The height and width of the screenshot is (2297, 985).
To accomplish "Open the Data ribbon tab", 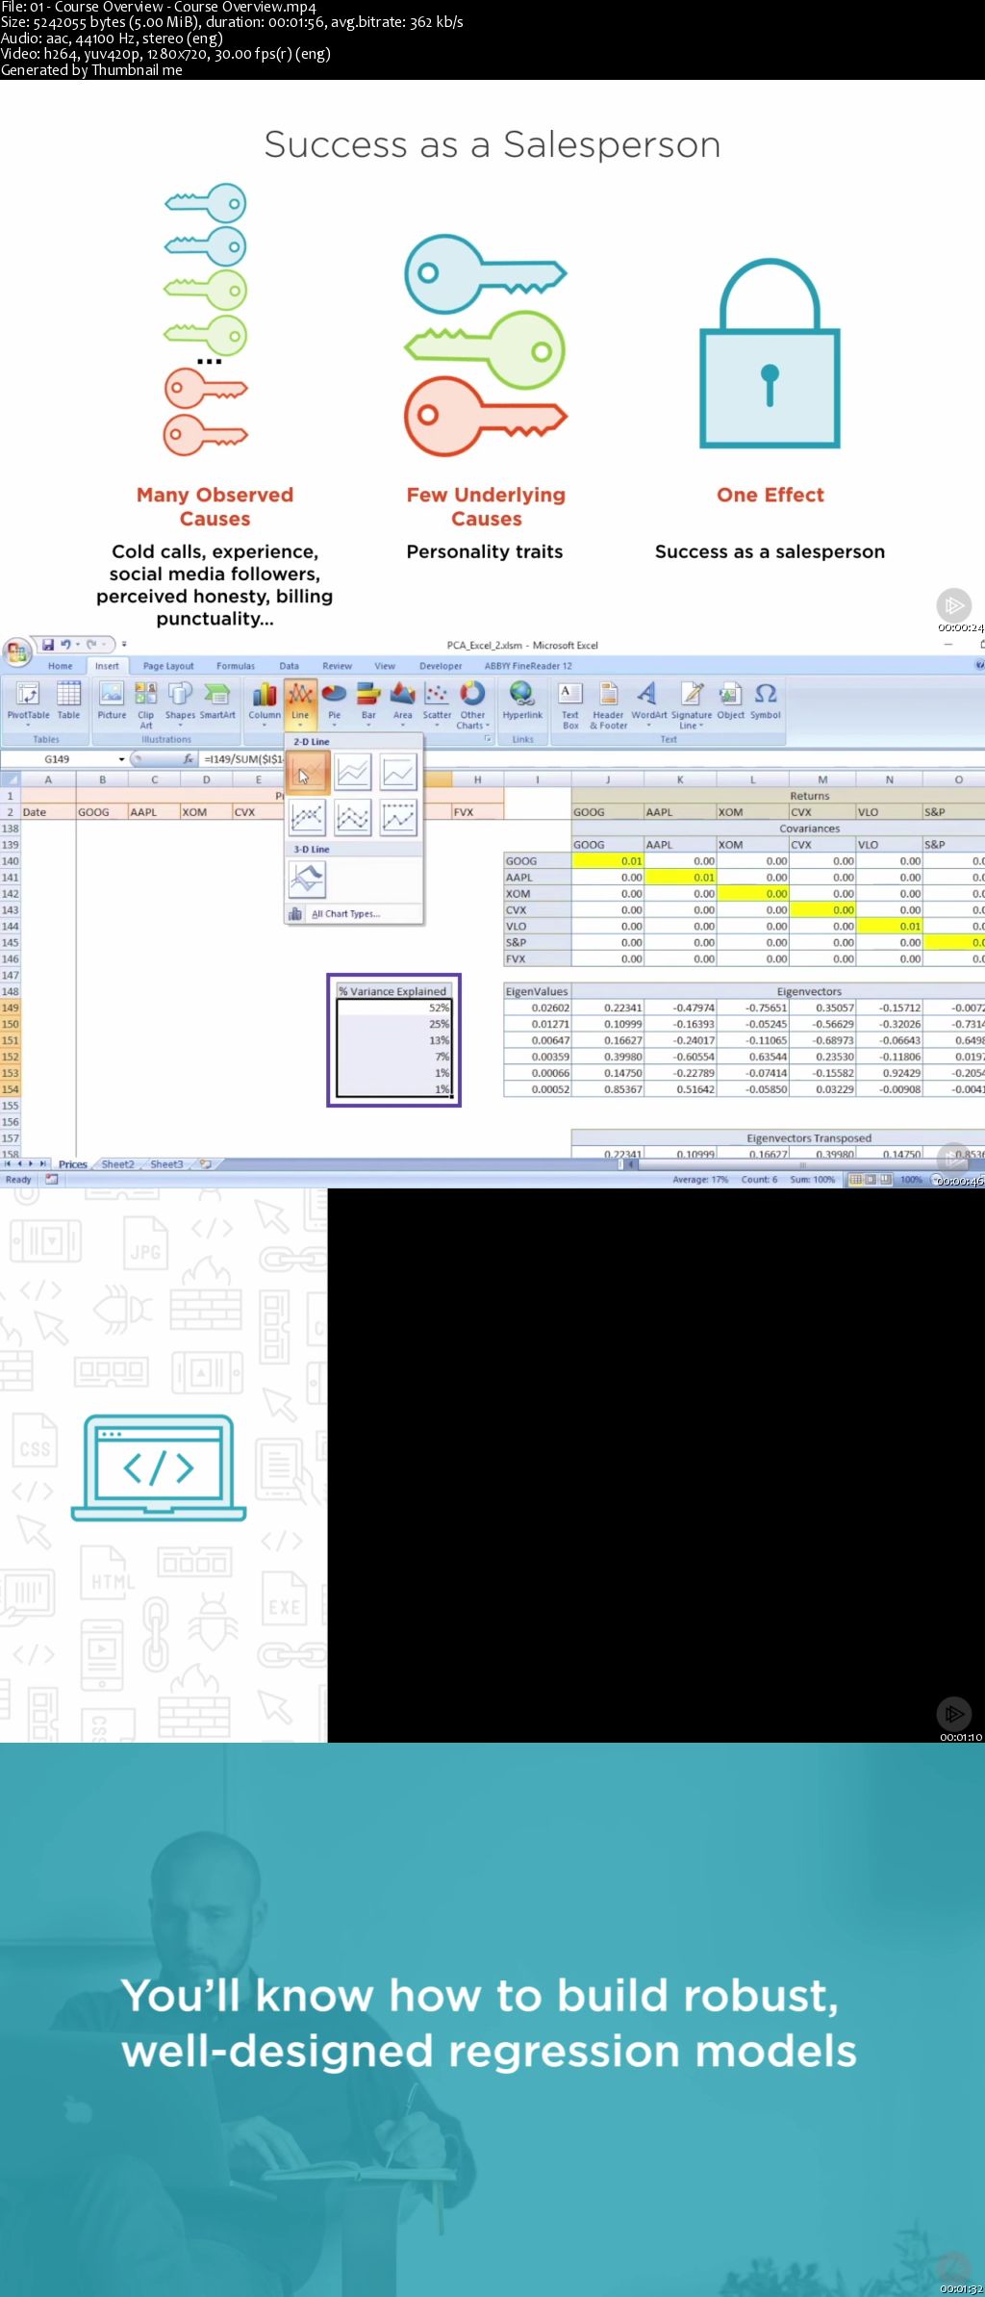I will coord(289,666).
